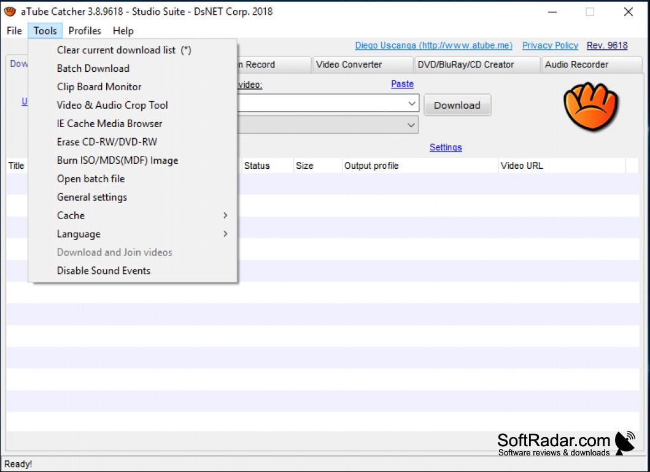
Task: Select Batch Download menu entry
Action: coord(133,68)
